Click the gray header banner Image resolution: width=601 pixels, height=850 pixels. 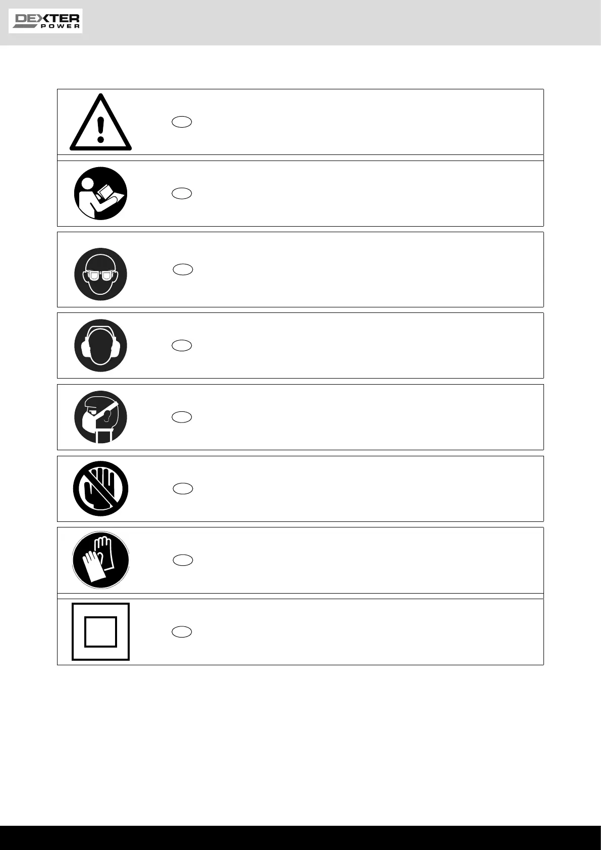pyautogui.click(x=343, y=23)
